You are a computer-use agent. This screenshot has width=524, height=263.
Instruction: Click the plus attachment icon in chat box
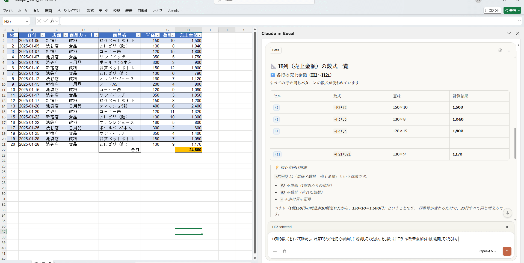275,251
